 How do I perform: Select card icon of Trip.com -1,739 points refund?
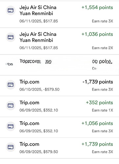11,85
